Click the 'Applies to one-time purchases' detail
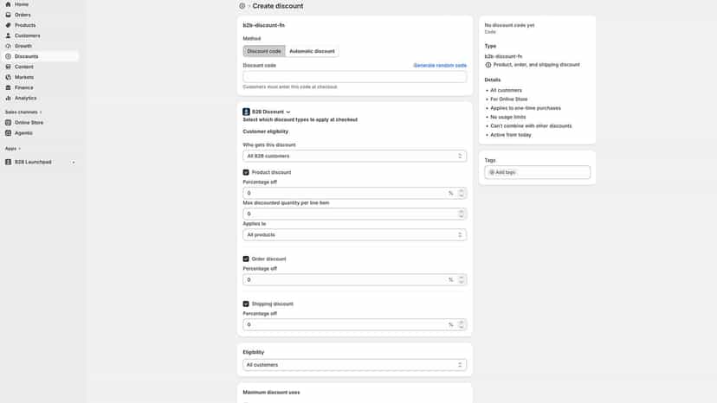The height and width of the screenshot is (403, 717). 526,108
